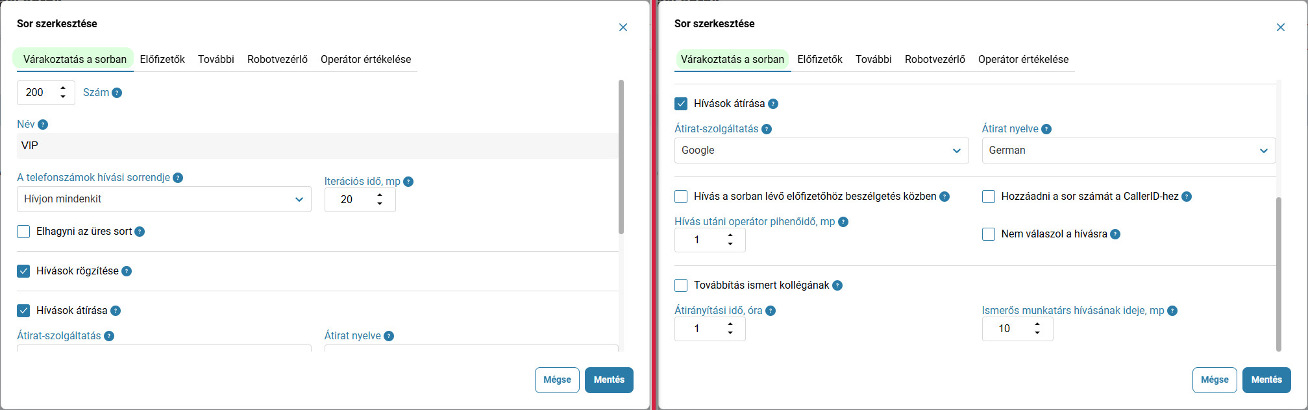Image resolution: width=1308 pixels, height=410 pixels.
Task: Switch to Előfizetők tab in left dialog
Action: pyautogui.click(x=162, y=59)
